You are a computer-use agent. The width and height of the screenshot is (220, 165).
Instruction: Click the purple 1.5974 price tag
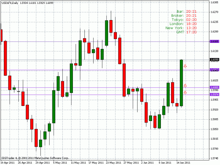coord(214,95)
